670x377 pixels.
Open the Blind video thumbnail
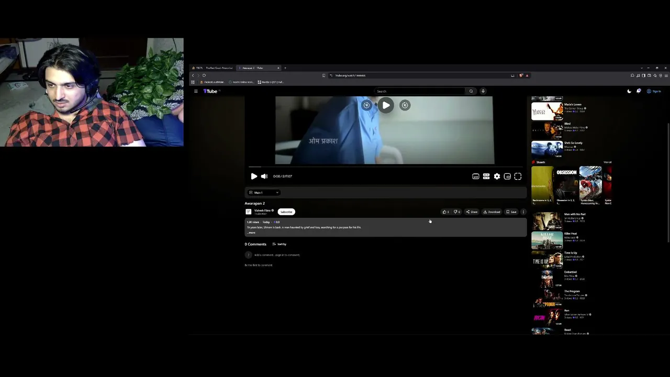point(547,130)
